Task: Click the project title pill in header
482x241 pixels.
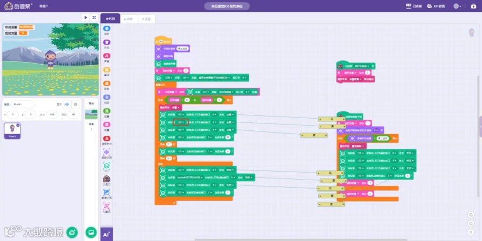Action: [227, 6]
